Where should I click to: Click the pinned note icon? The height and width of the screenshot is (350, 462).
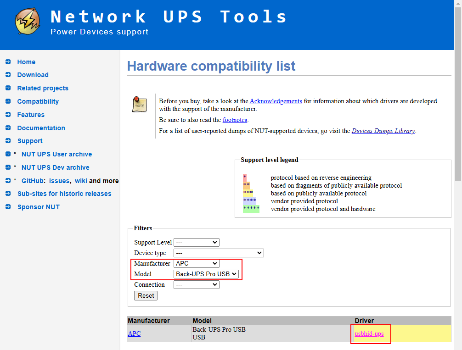point(139,104)
